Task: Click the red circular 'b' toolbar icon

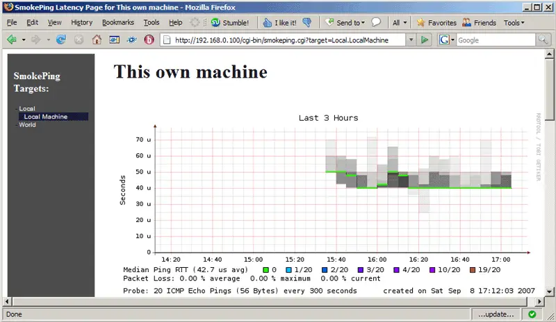Action: pos(149,40)
